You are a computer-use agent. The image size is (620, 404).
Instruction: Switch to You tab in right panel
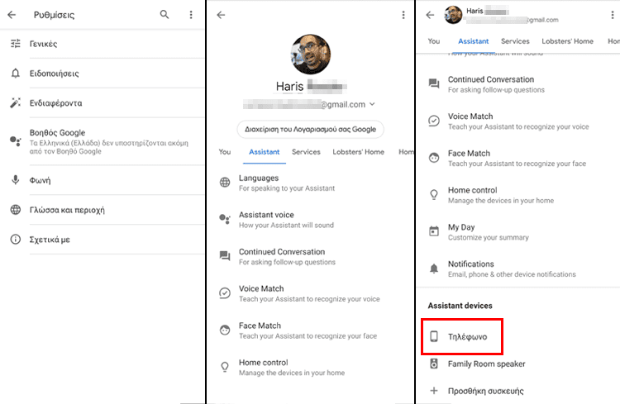point(434,41)
